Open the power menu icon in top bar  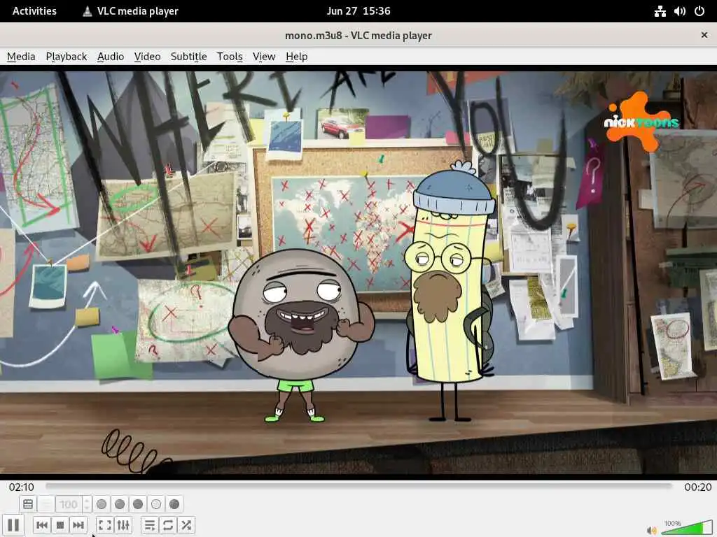point(699,11)
